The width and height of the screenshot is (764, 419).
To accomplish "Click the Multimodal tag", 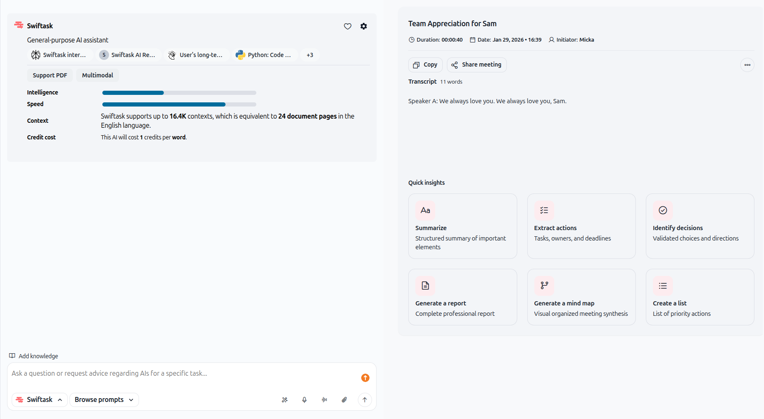I will pyautogui.click(x=97, y=75).
